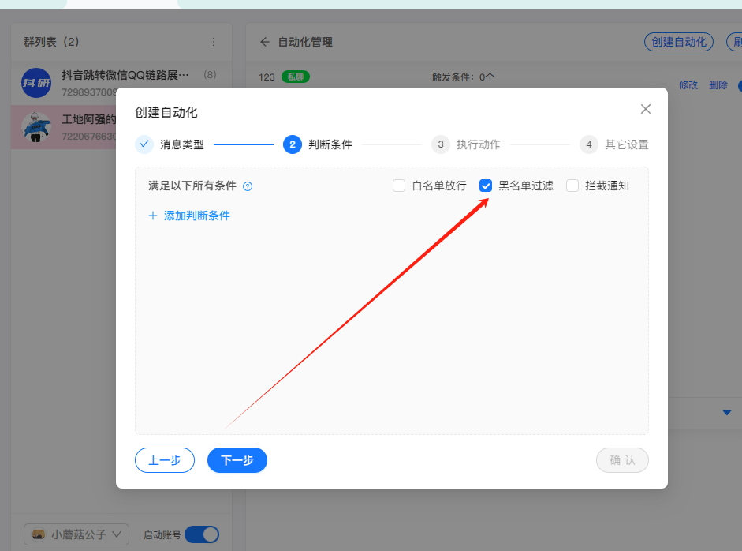Click the help icon next to 满足以下所有条件
This screenshot has height=551, width=742.
point(247,185)
